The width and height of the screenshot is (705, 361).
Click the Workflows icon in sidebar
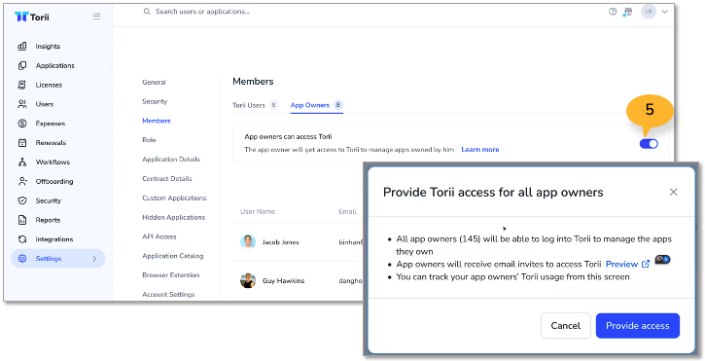coord(22,162)
